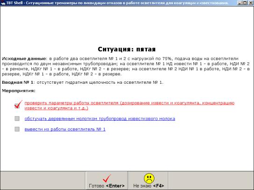This screenshot has width=254, height=190.
Task: Maximize the TBT Shell window
Action: point(245,3)
